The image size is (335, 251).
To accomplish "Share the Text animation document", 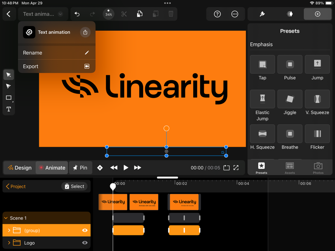I will pyautogui.click(x=85, y=32).
